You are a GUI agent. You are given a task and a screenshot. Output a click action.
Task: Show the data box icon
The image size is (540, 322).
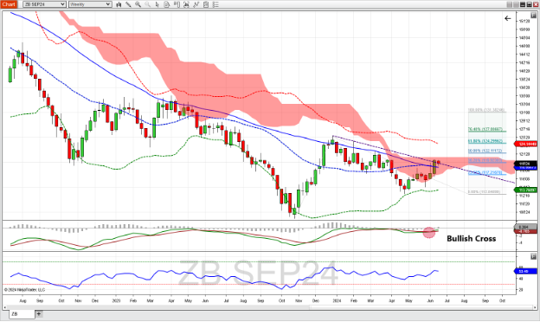pos(167,4)
